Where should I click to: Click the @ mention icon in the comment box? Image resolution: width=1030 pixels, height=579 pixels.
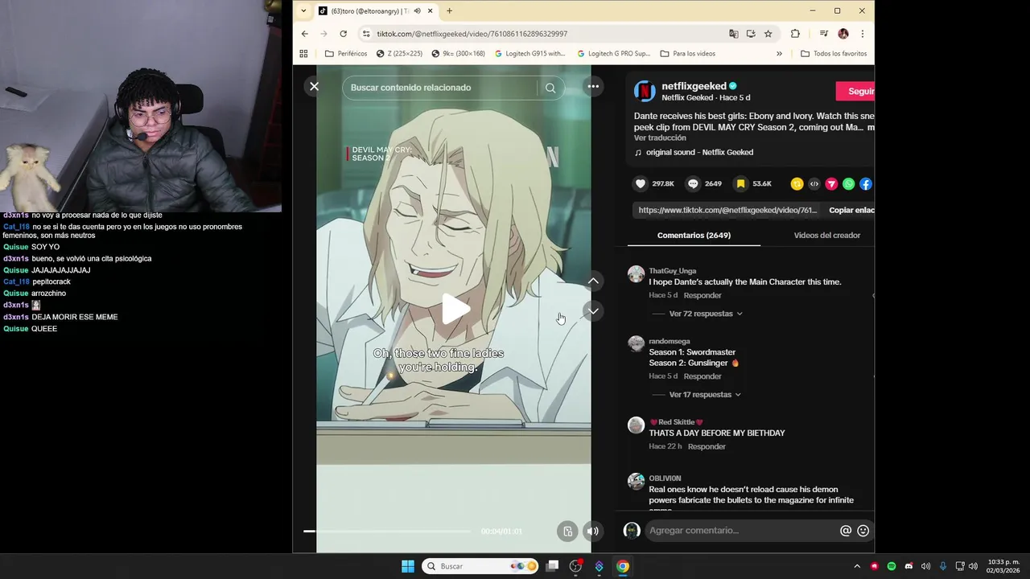846,531
